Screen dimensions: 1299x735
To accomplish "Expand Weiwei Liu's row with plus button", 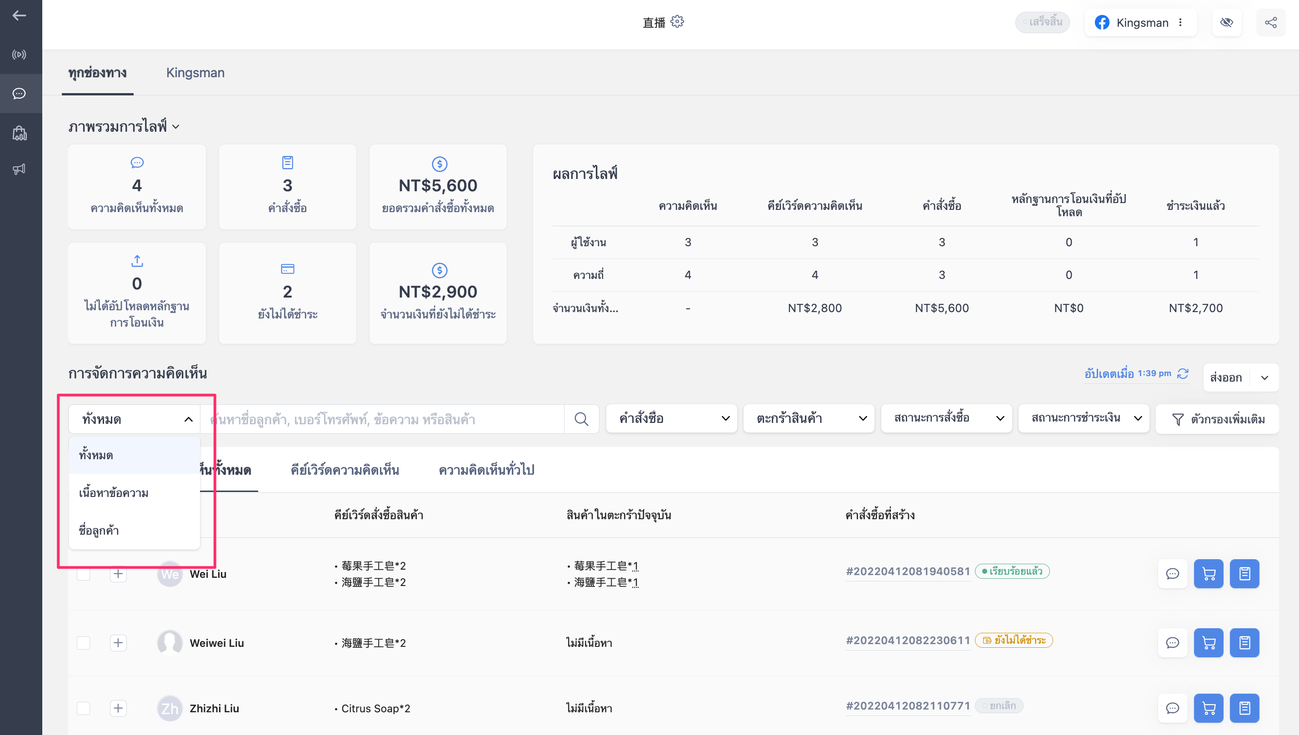I will pos(118,643).
